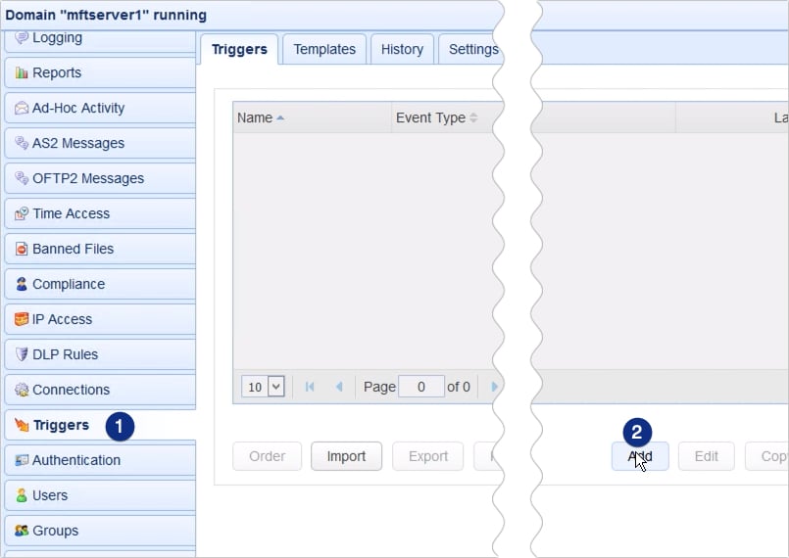Go to the first page arrow
This screenshot has height=558, width=789.
click(x=310, y=387)
